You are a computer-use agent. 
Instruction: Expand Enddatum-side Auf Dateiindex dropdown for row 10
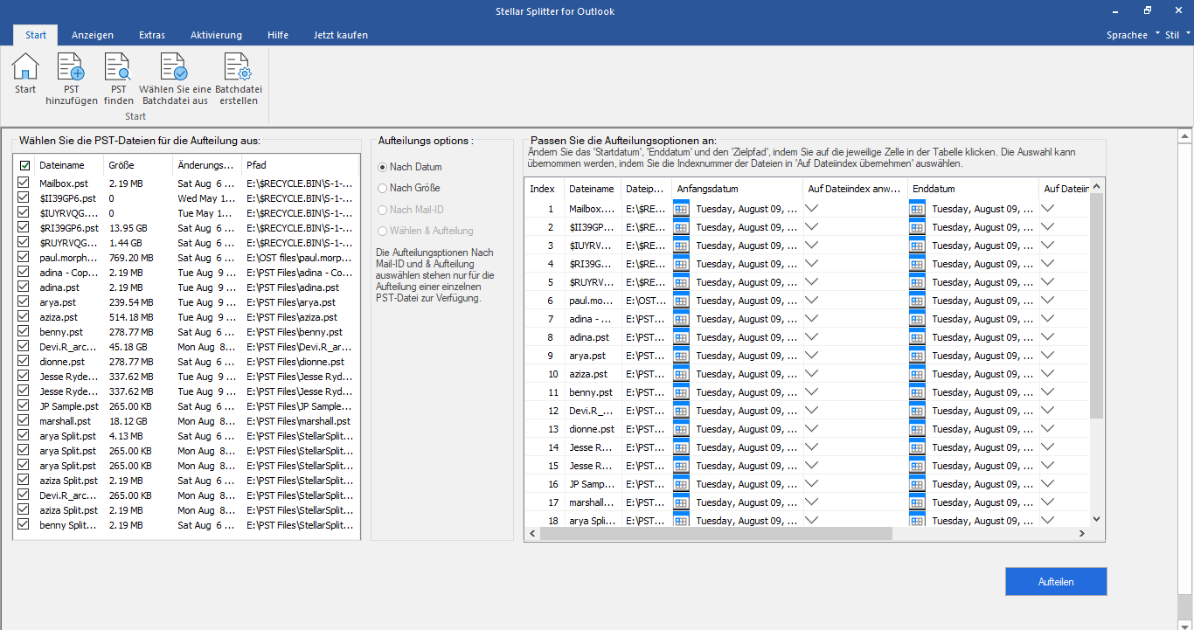coord(1047,373)
